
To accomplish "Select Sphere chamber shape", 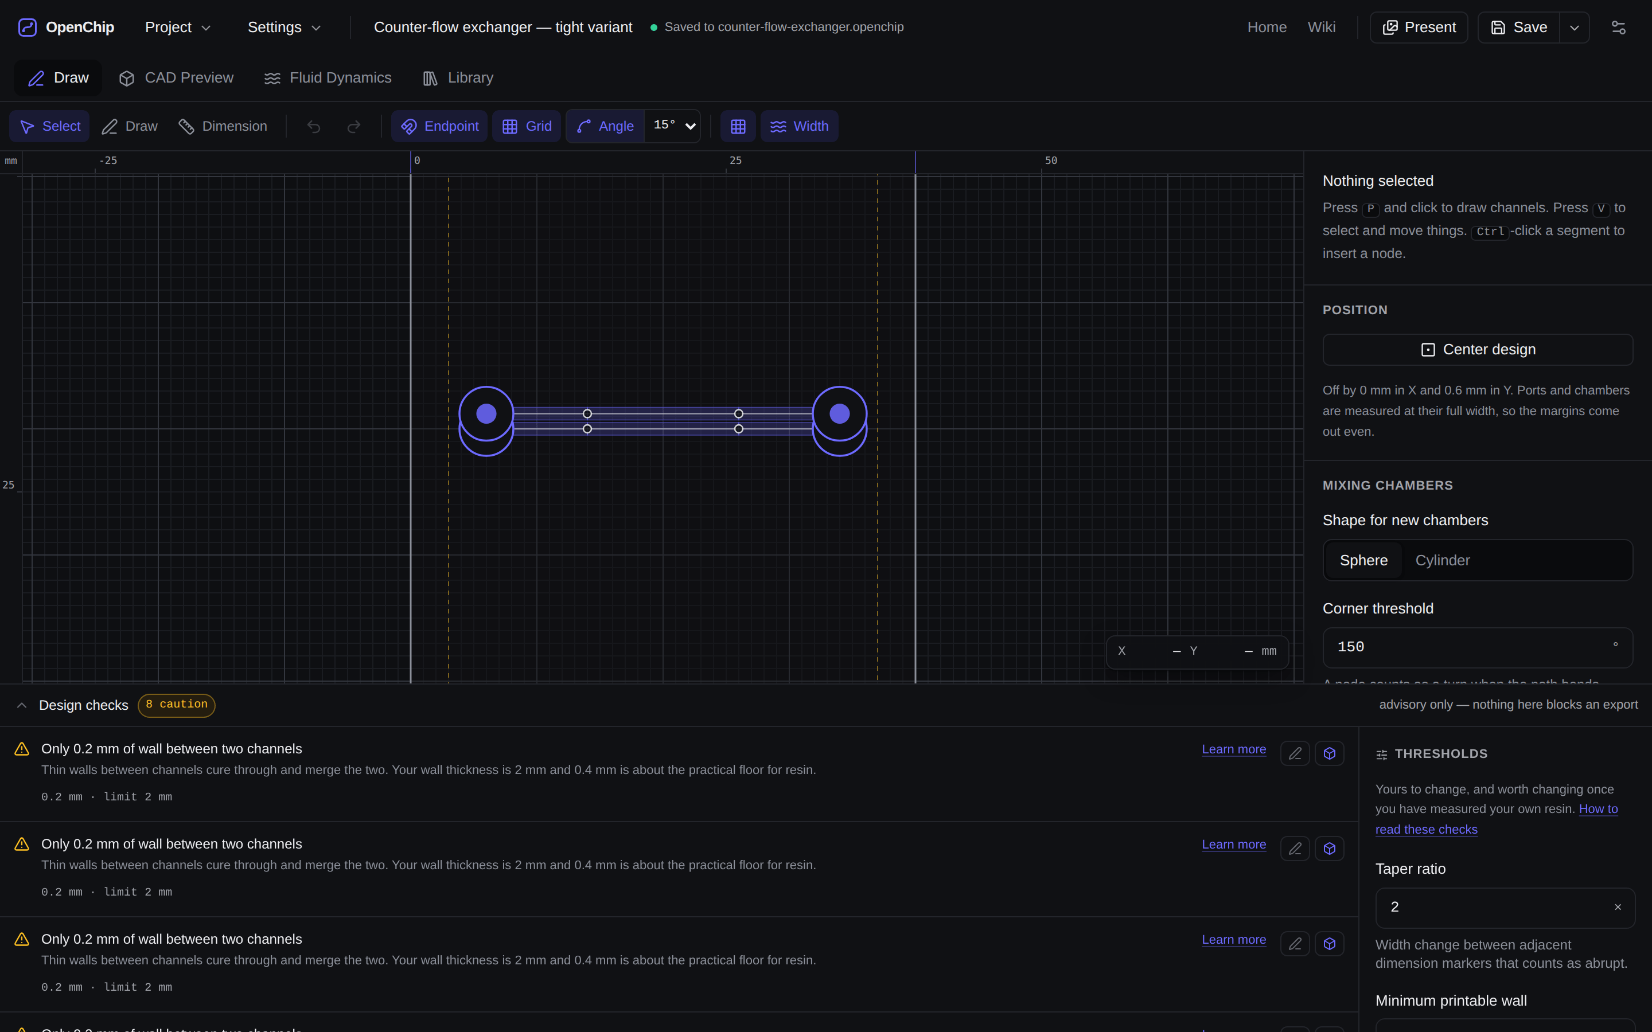I will (1363, 560).
